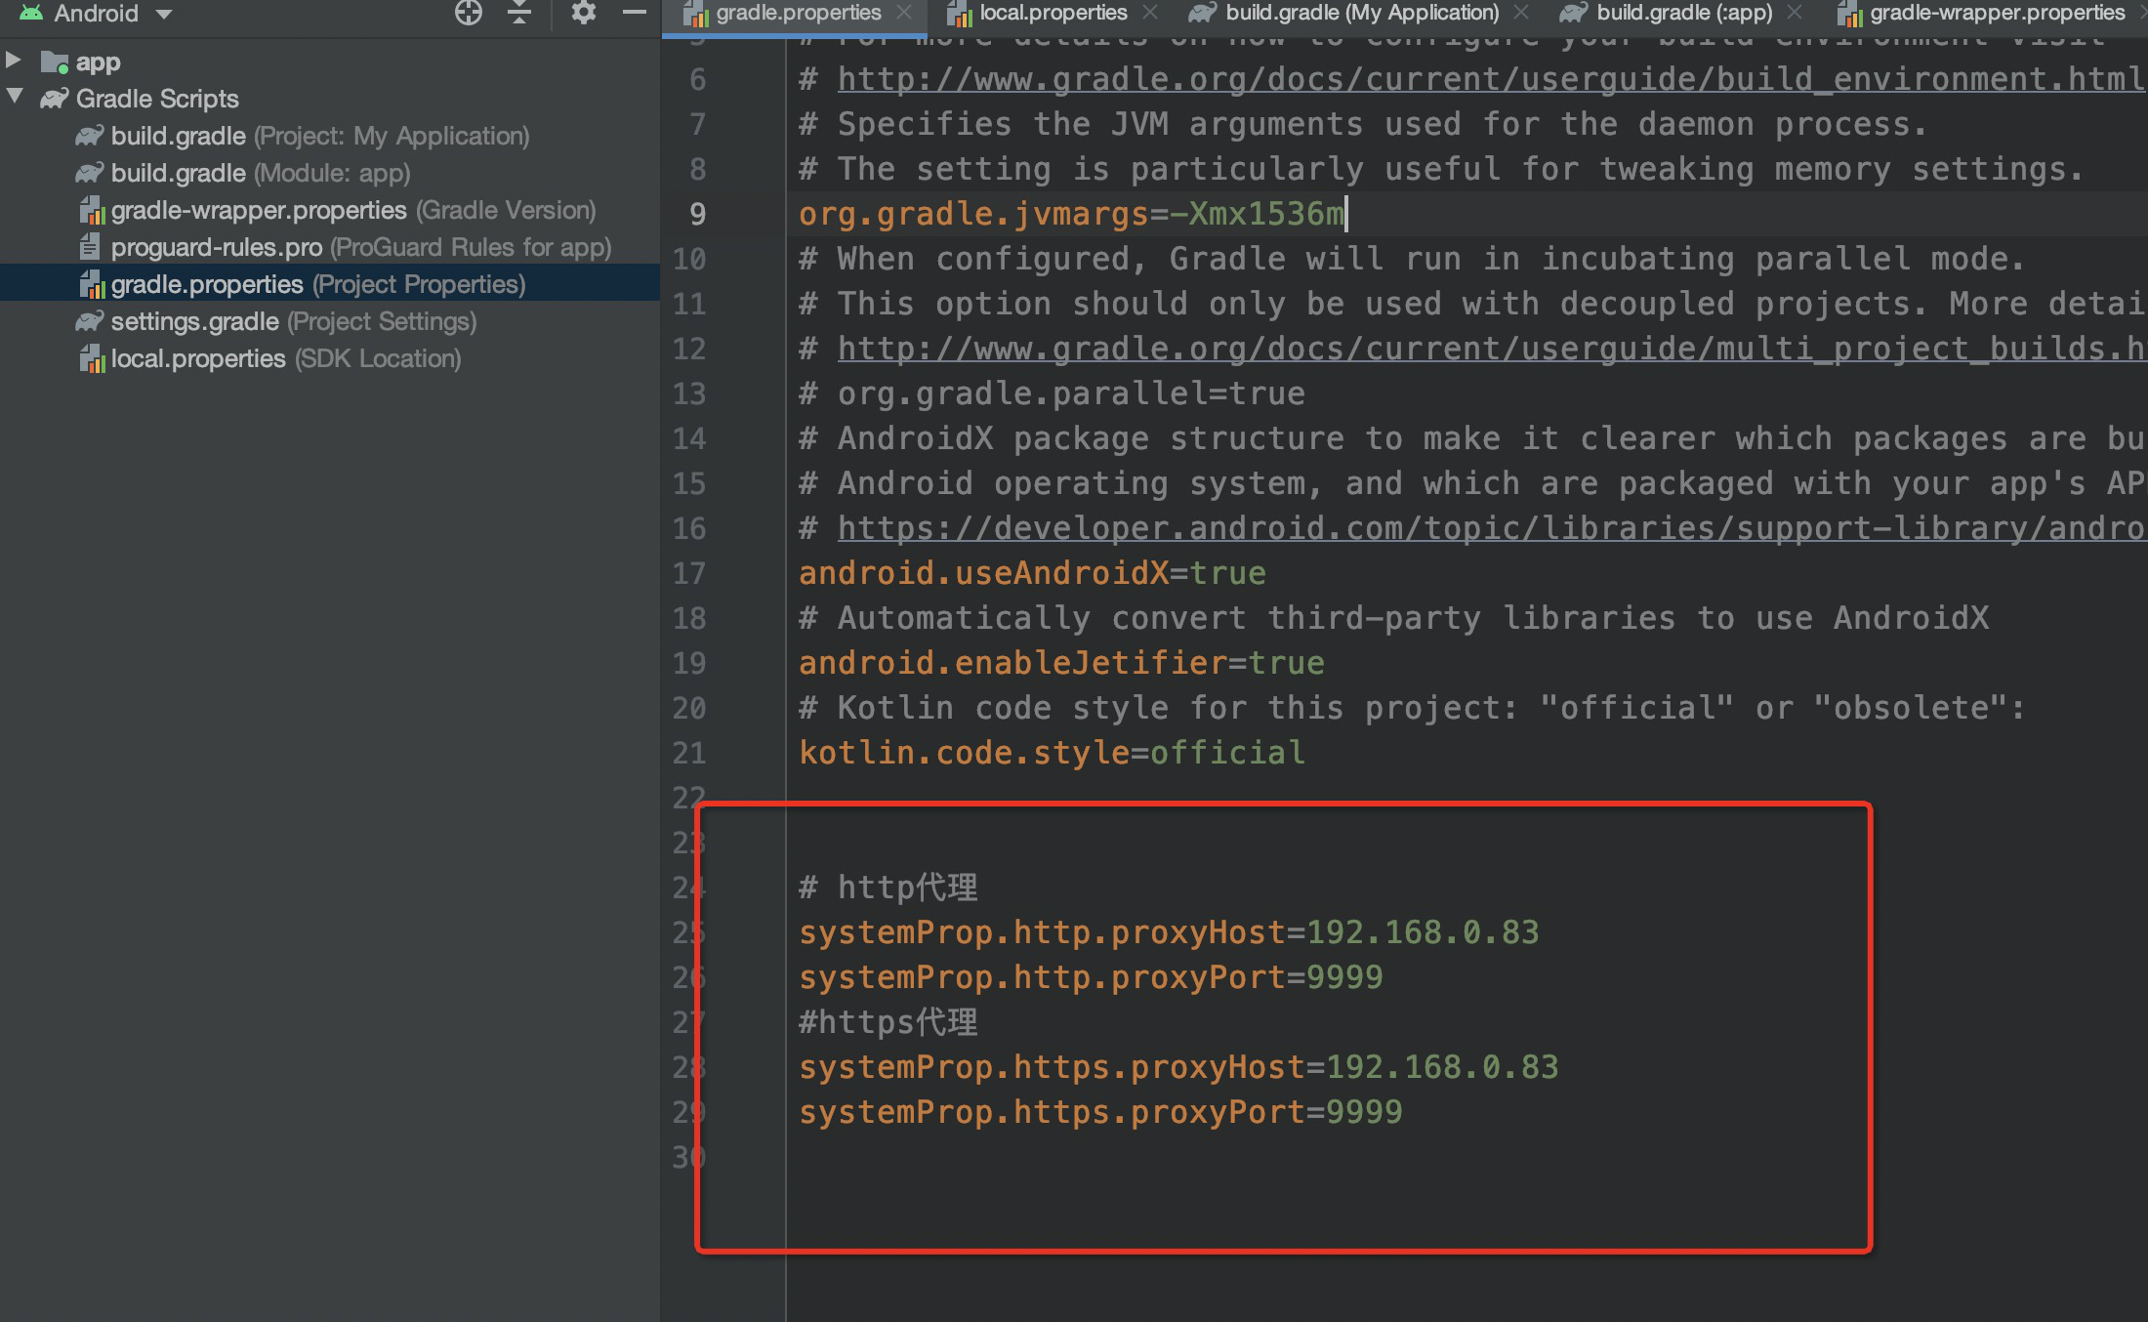Click the local.properties tree file icon

click(92, 358)
